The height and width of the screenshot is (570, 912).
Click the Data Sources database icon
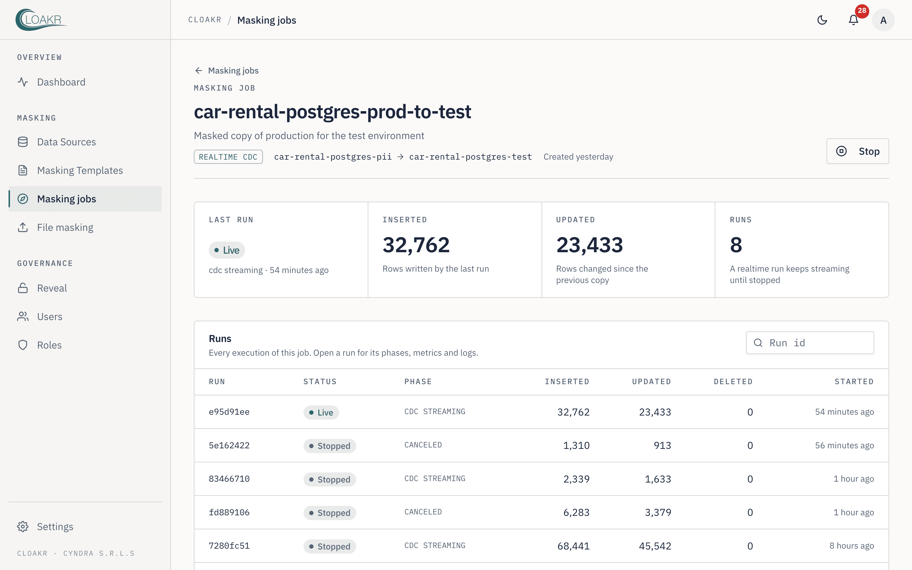(x=23, y=142)
